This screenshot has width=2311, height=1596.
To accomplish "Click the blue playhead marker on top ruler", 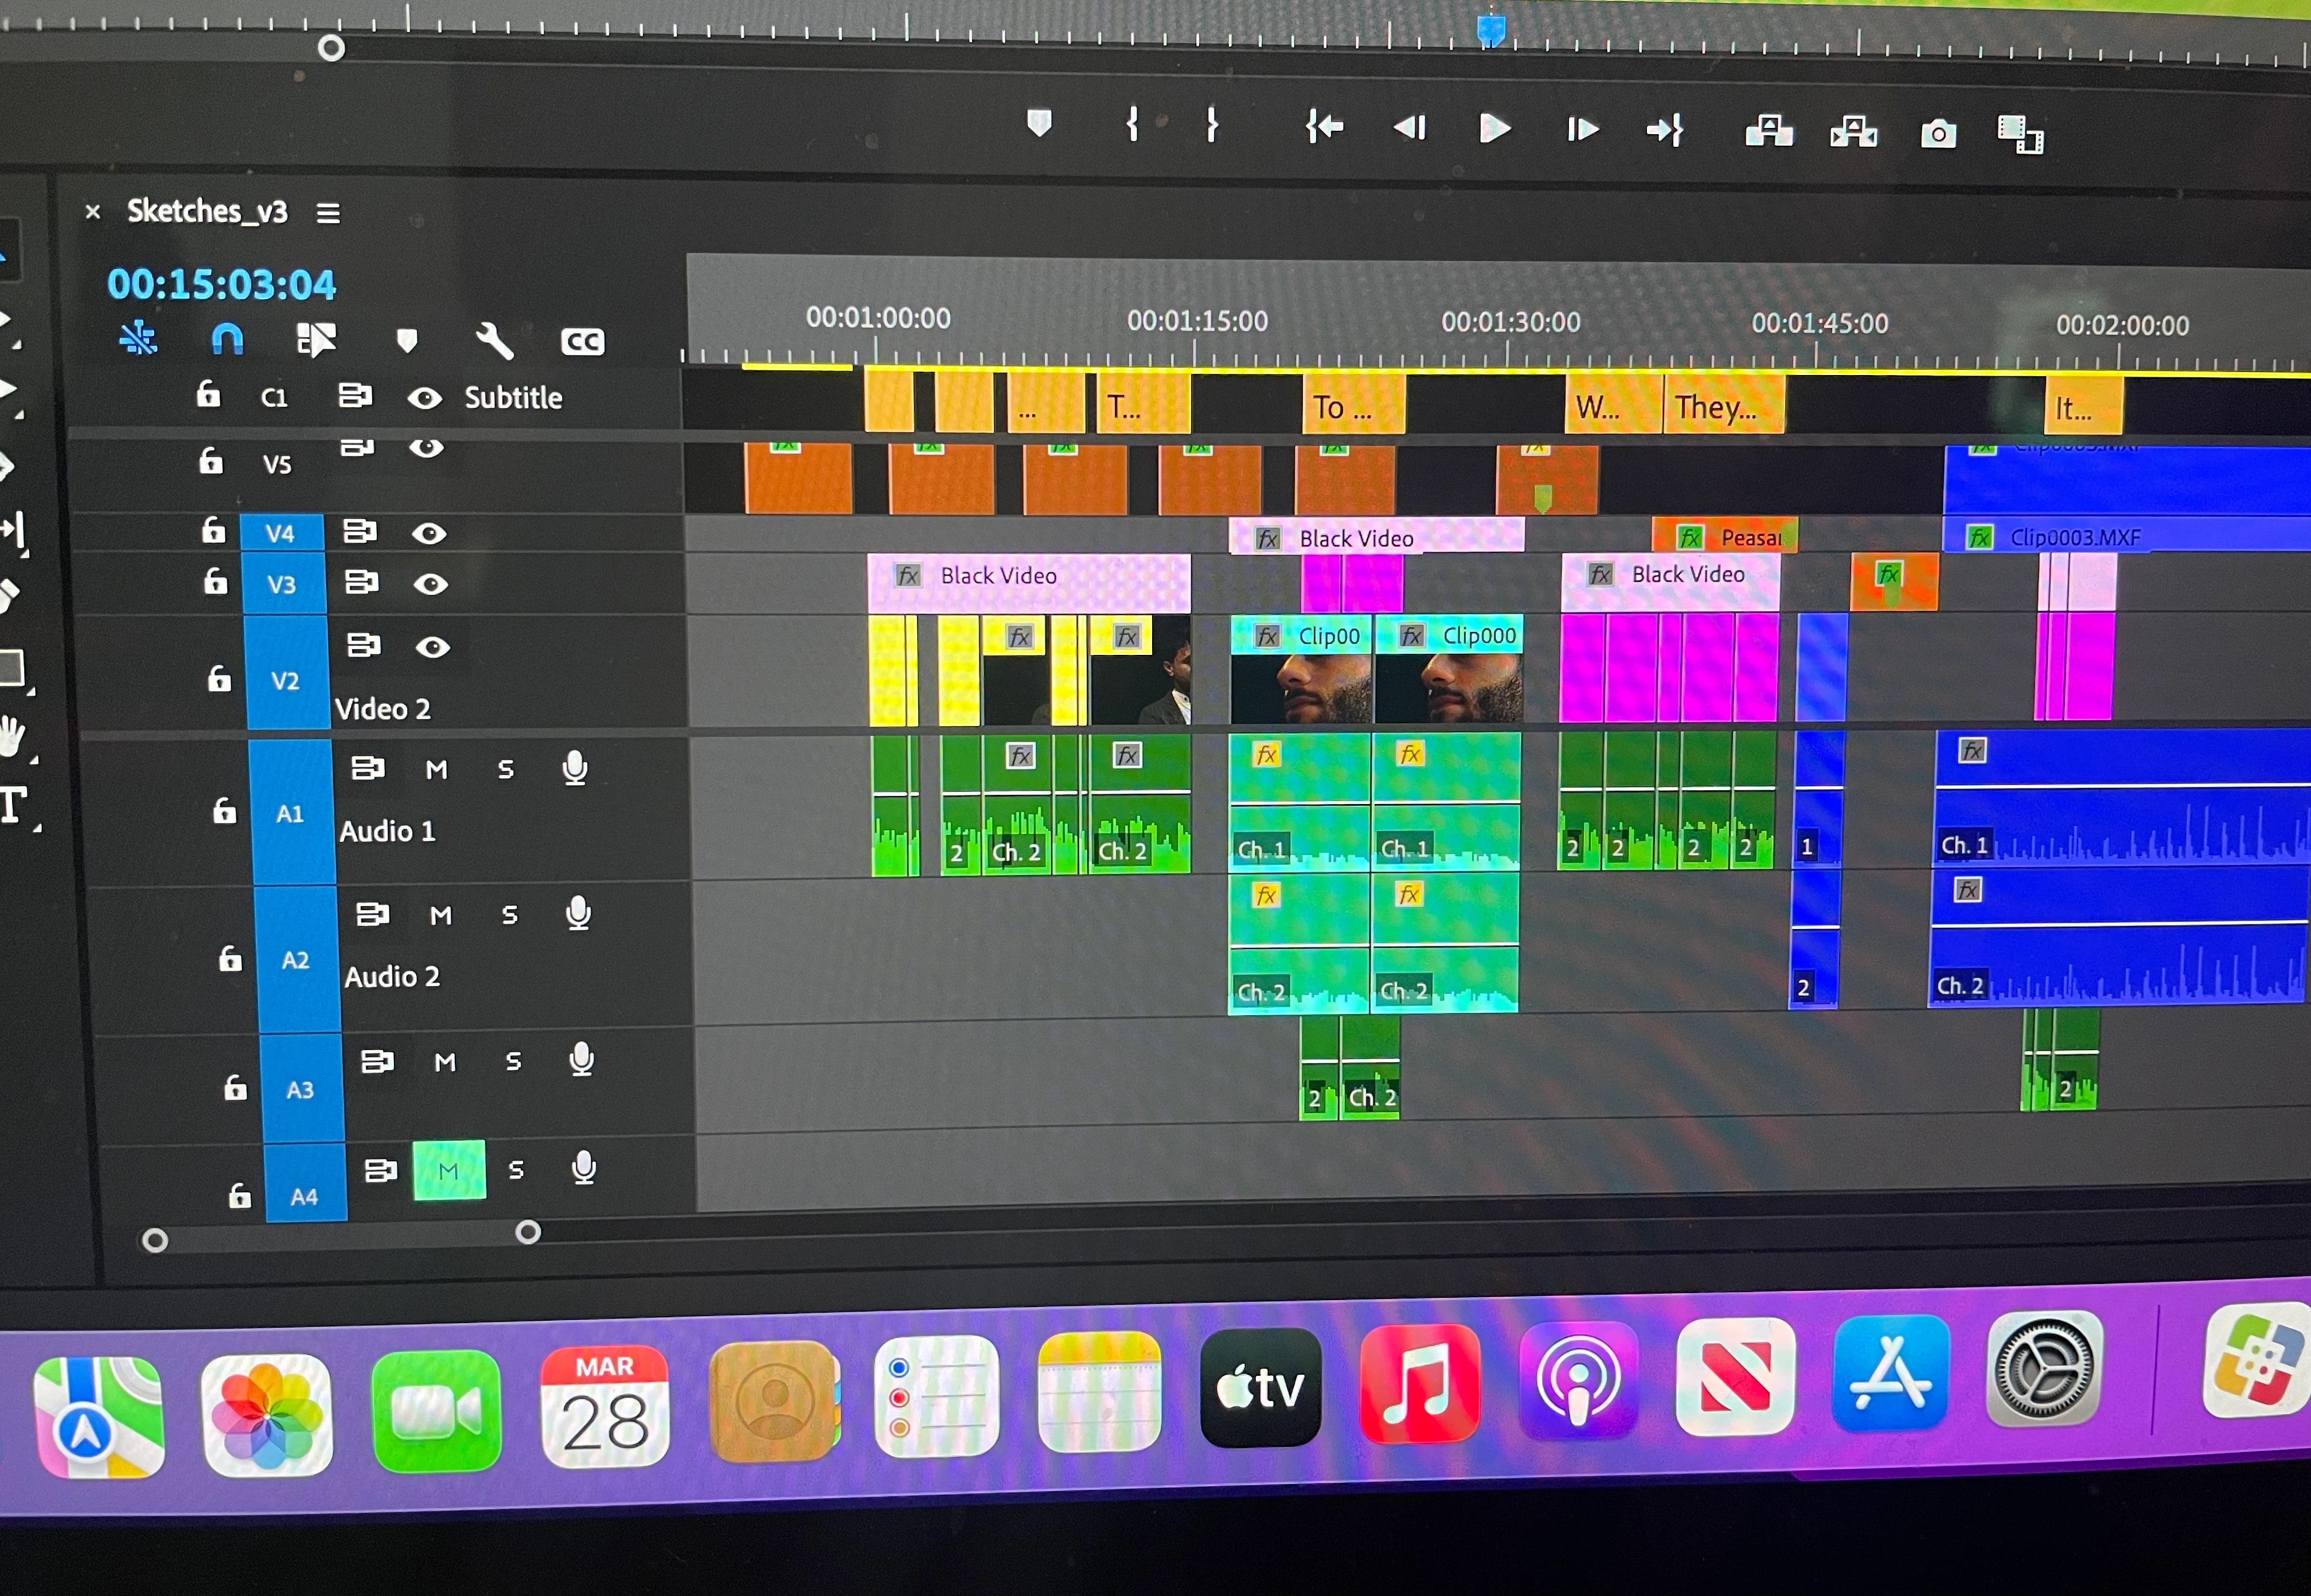I will pos(1491,30).
